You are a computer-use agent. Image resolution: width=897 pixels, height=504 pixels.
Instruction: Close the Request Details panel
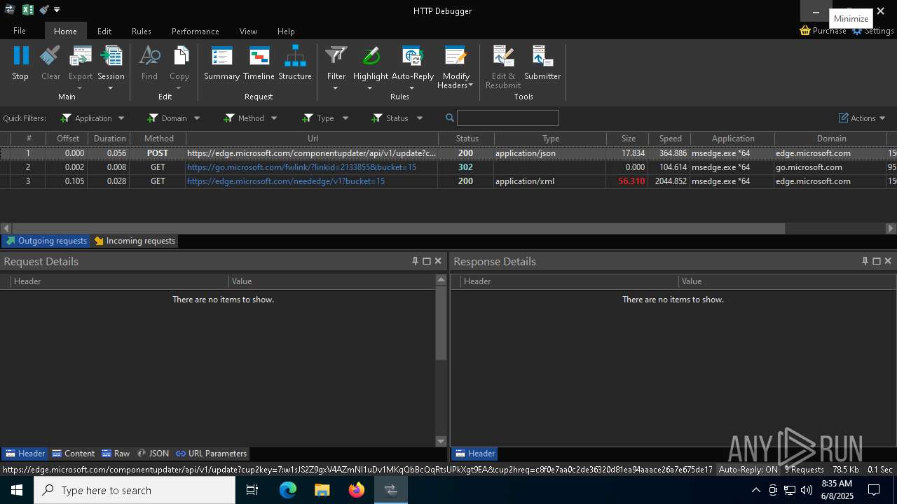click(x=438, y=261)
